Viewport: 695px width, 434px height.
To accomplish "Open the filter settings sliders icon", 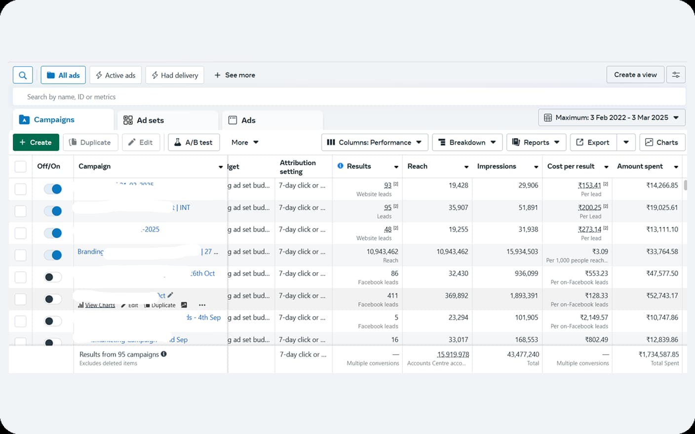I will pos(676,75).
